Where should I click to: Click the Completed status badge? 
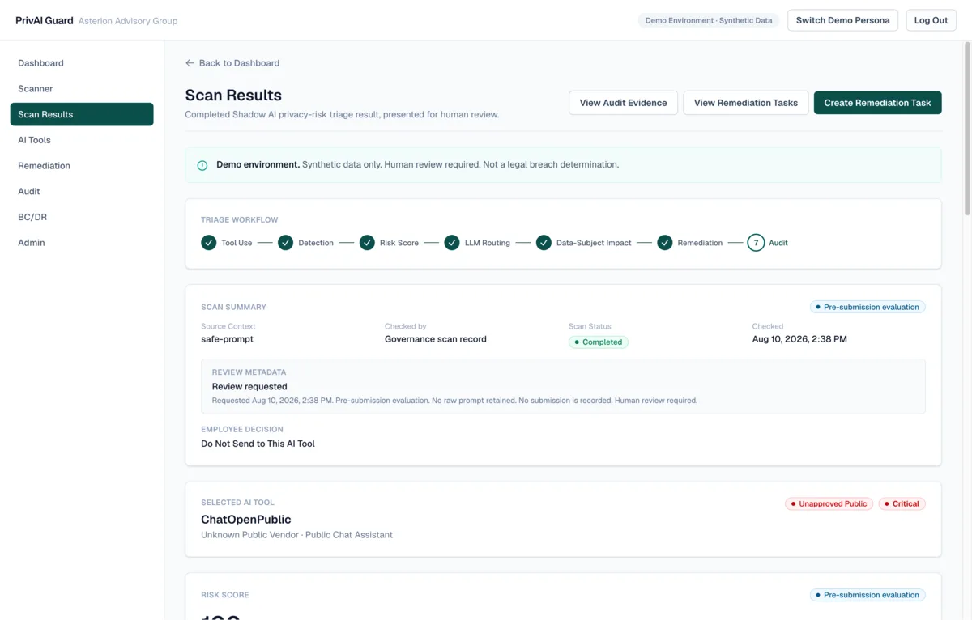(x=599, y=342)
